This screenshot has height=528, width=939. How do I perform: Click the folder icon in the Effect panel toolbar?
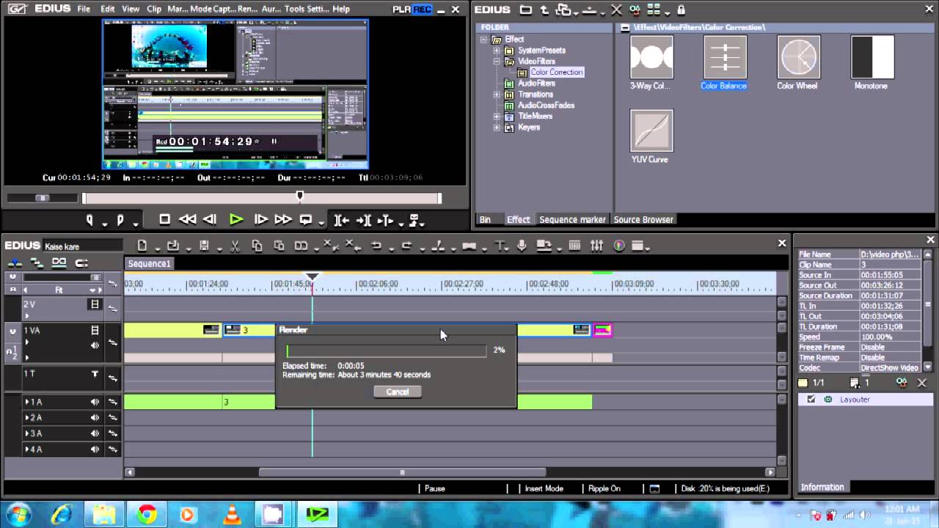[526, 10]
